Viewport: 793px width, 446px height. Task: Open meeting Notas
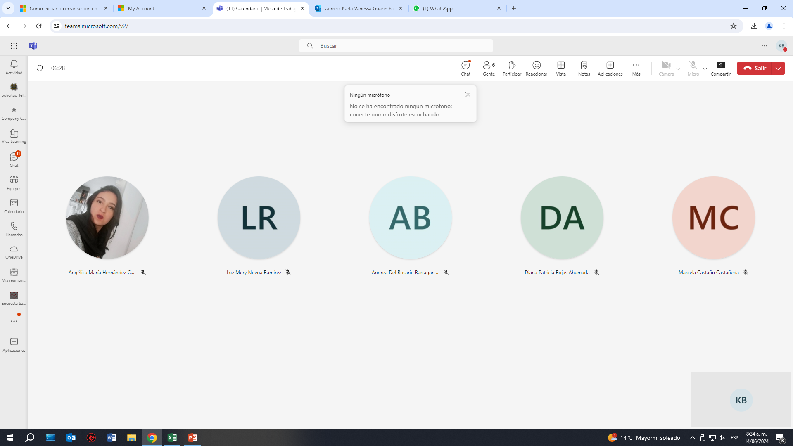point(584,68)
